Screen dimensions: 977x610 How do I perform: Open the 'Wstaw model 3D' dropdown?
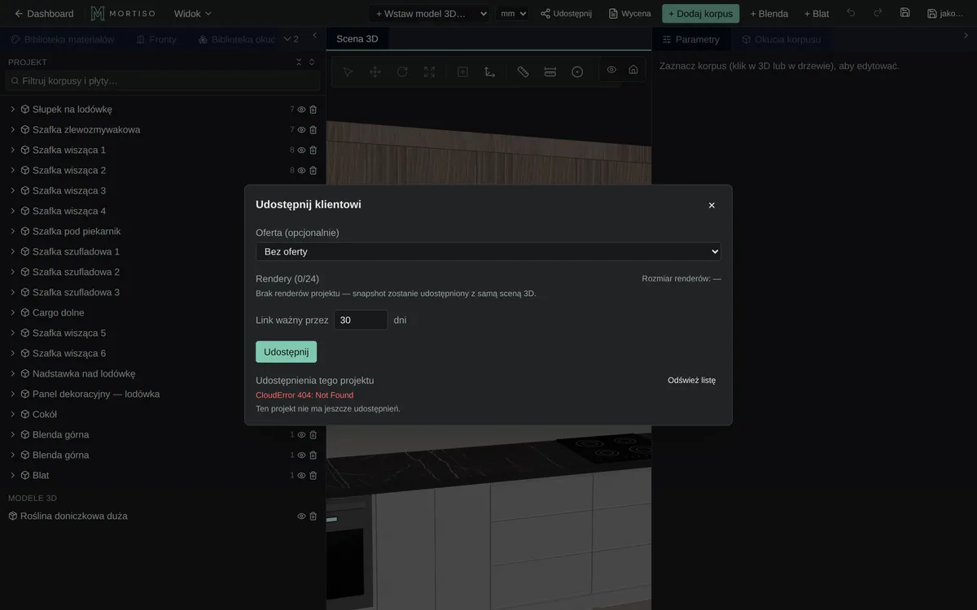coord(429,13)
